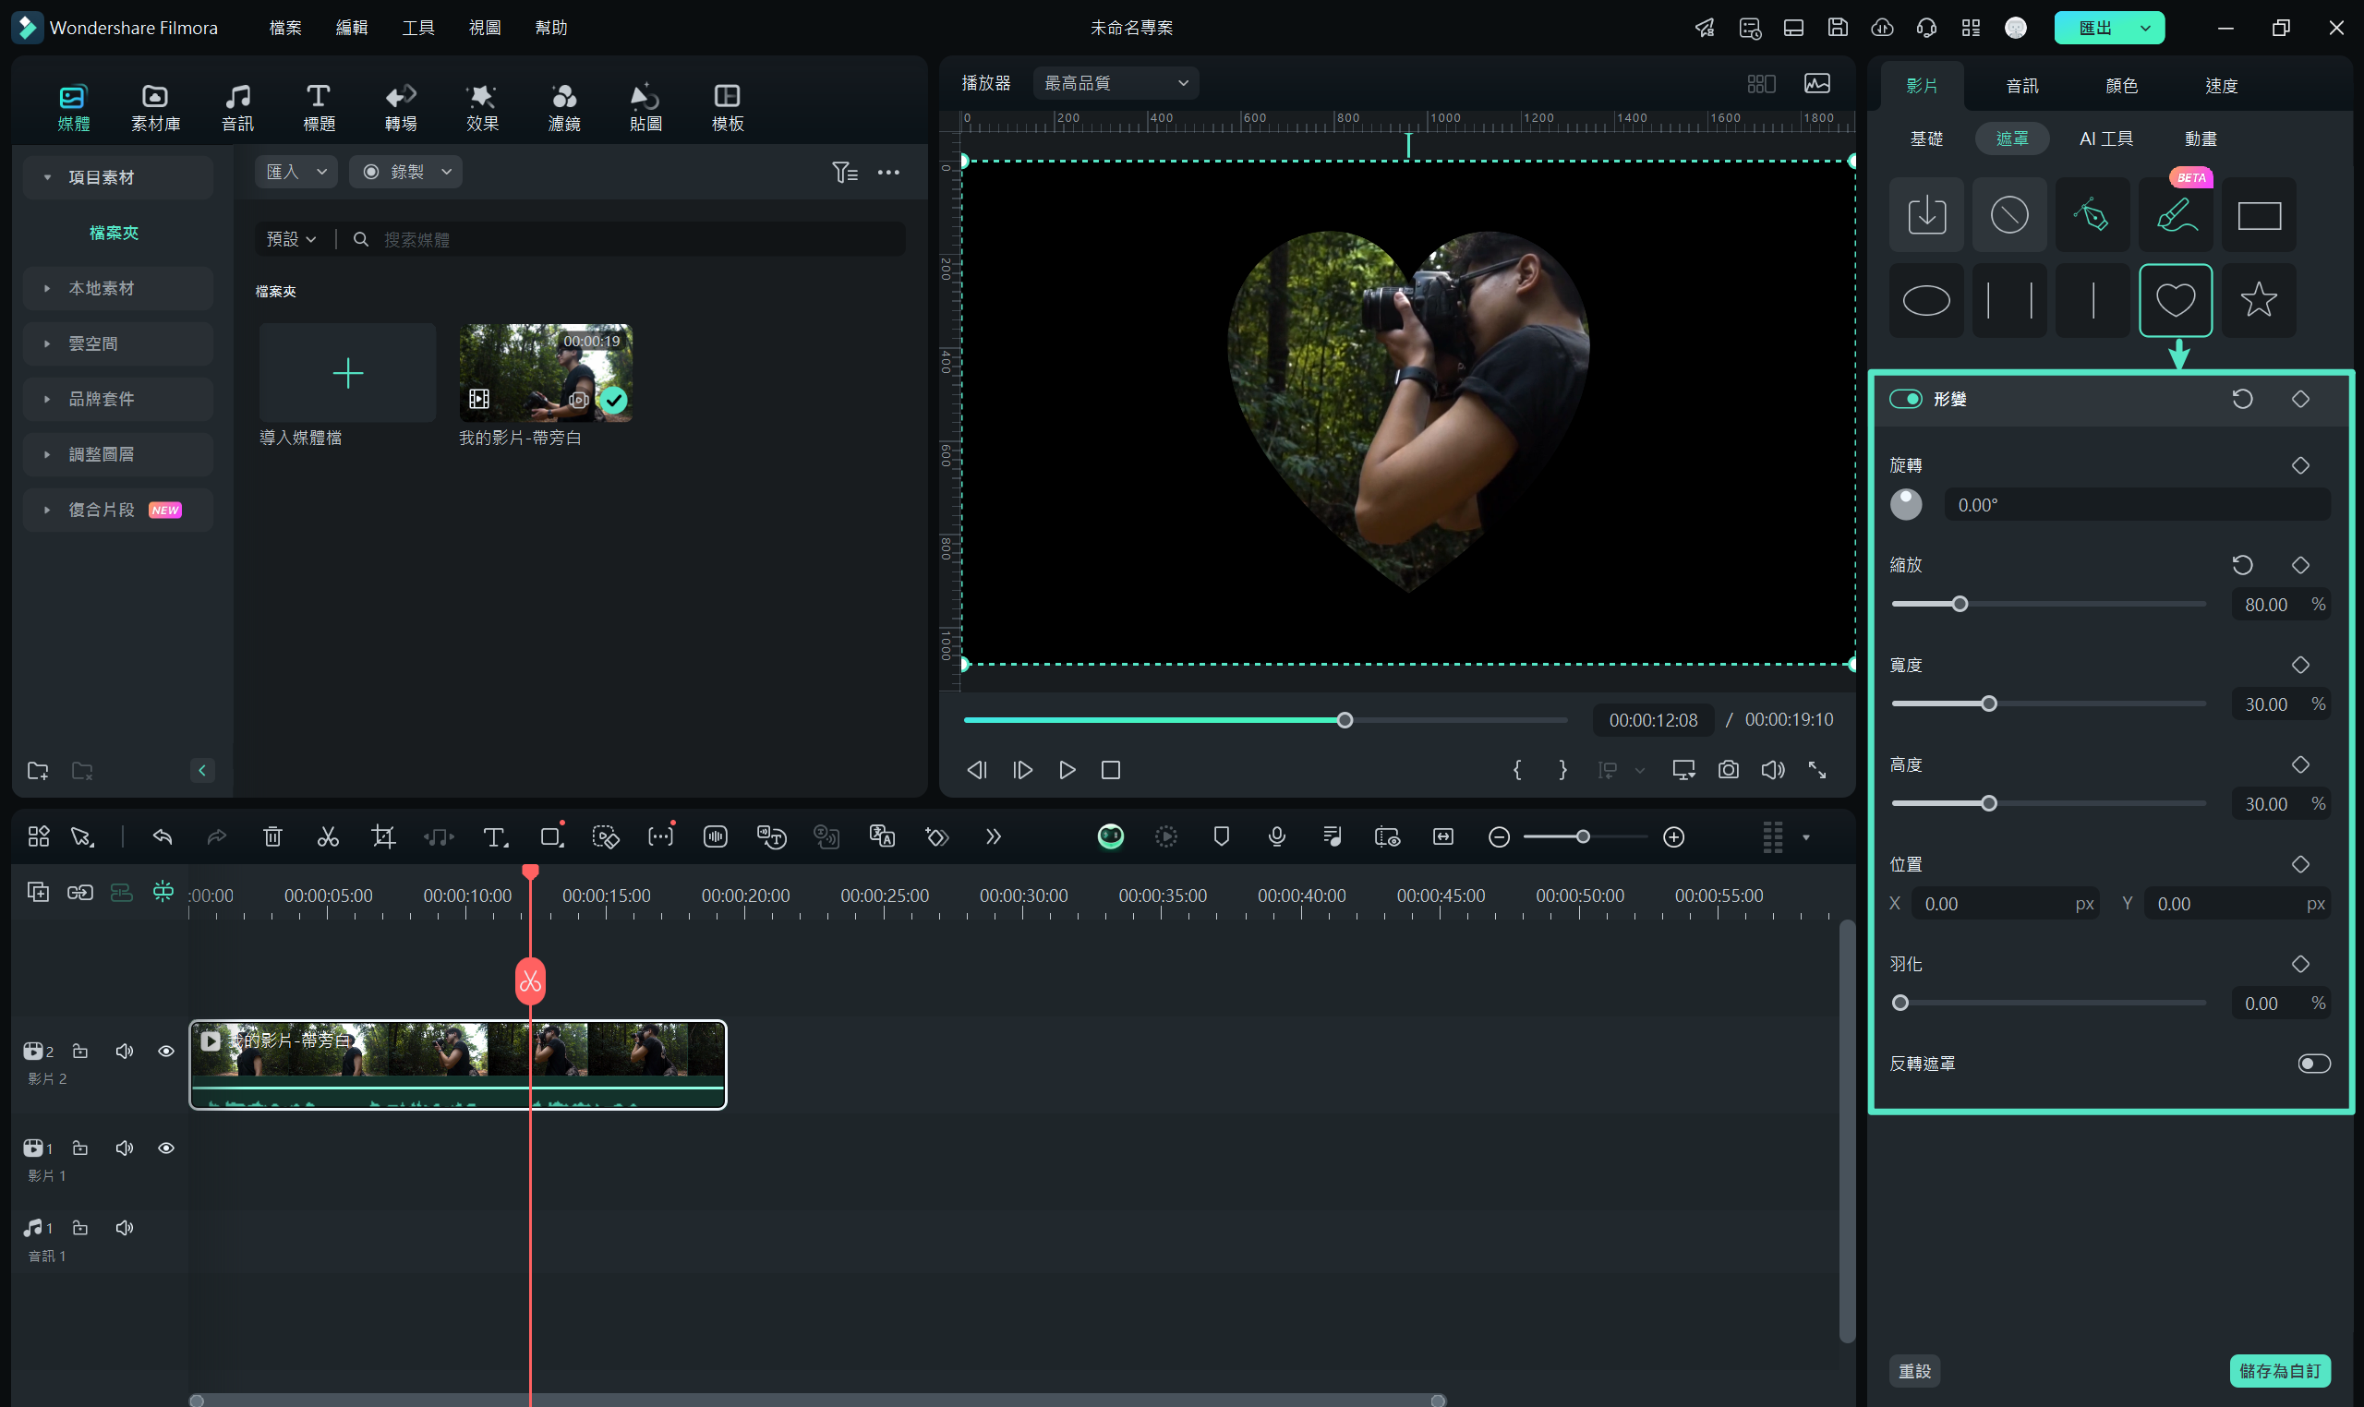Viewport: 2364px width, 1407px height.
Task: Click the voiceover microphone icon
Action: [x=1276, y=836]
